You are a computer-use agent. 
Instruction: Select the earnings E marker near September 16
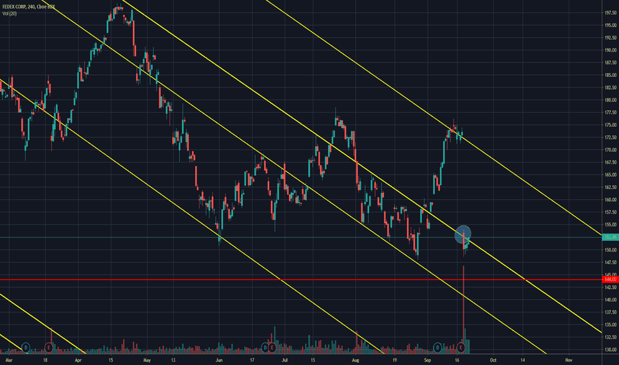[x=460, y=348]
